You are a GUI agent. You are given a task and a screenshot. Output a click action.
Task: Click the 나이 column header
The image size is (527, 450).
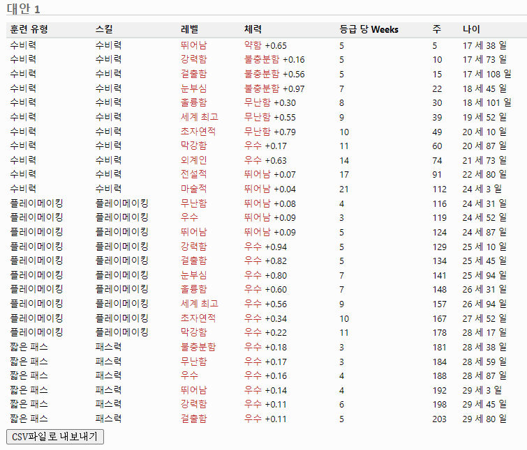point(471,29)
